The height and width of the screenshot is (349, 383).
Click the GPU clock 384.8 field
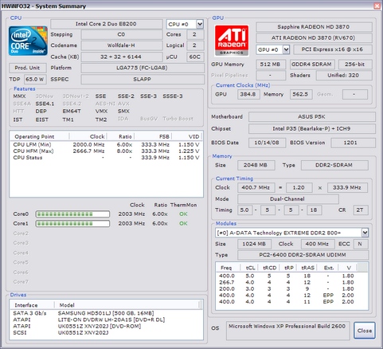(248, 94)
